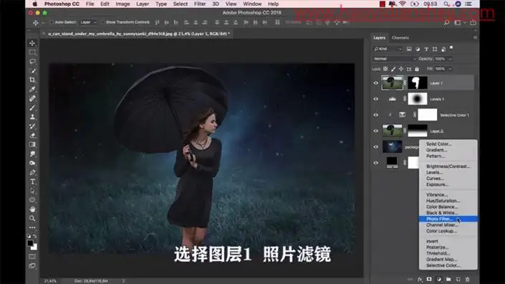Select the Move tool in the toolbox
This screenshot has height=284, width=505.
(32, 43)
